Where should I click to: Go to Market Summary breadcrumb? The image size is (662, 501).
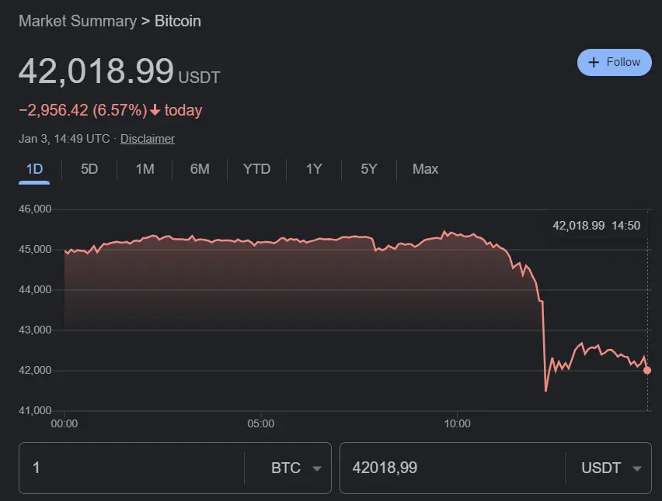78,21
